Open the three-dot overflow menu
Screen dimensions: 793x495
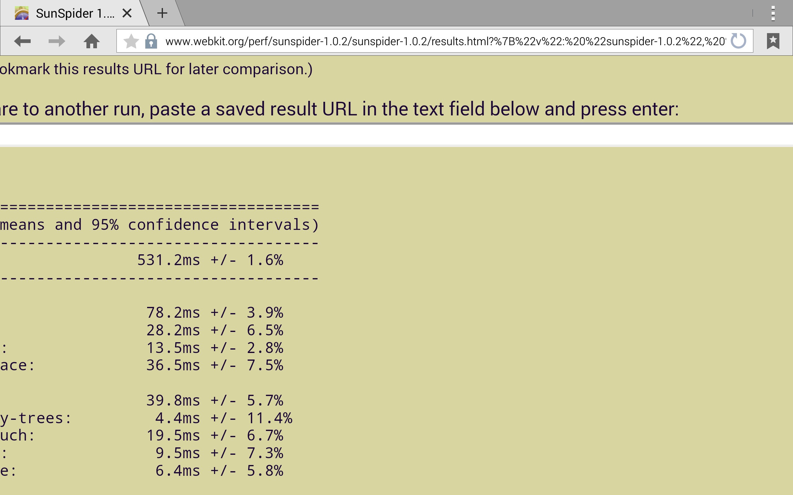point(773,13)
